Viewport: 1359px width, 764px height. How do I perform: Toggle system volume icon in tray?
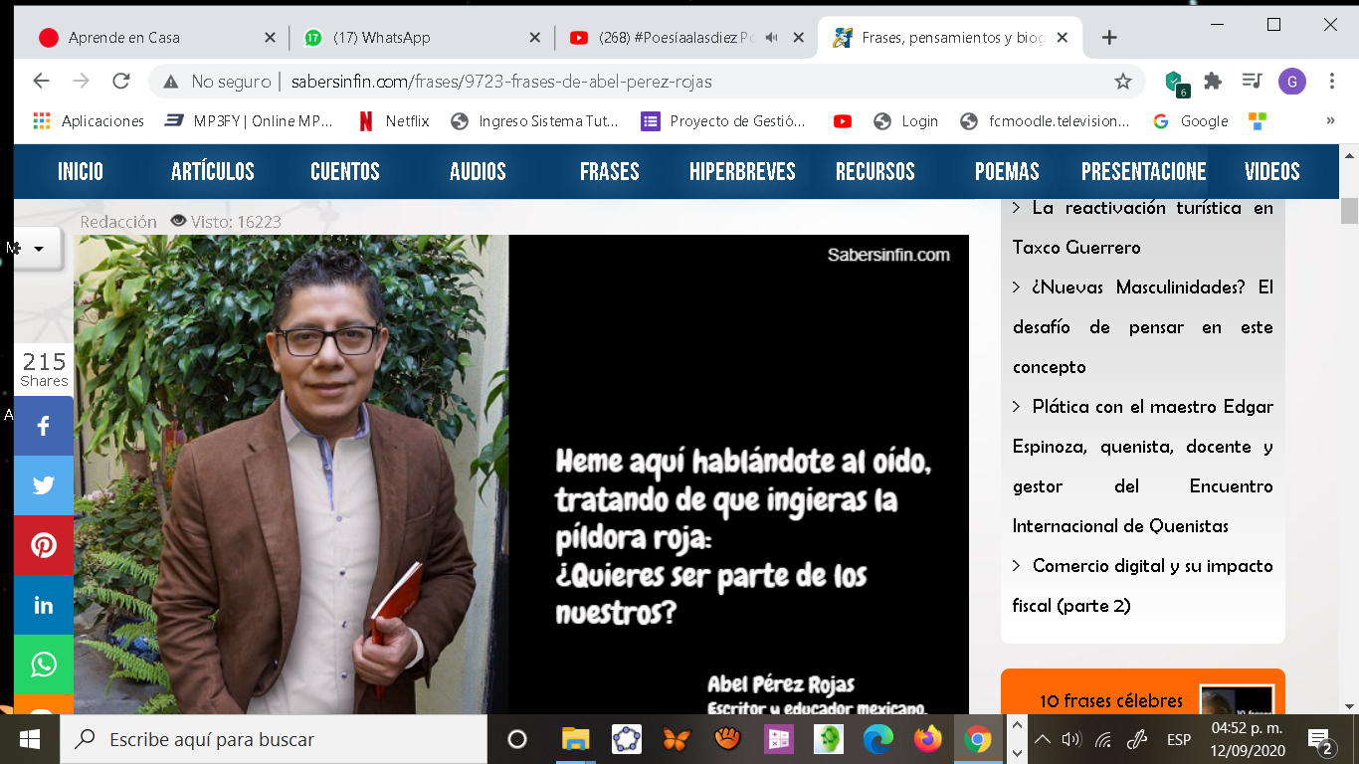[x=1071, y=740]
